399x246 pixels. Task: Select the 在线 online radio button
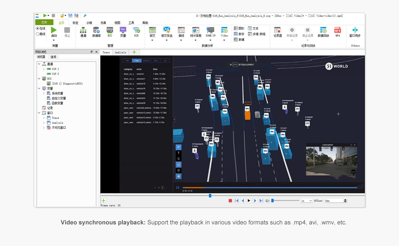(x=37, y=29)
